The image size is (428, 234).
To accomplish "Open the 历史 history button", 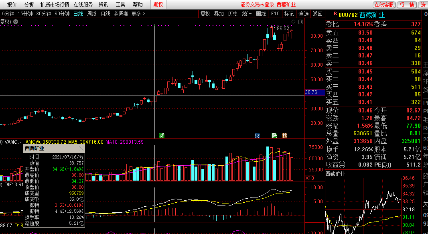I will pyautogui.click(x=233, y=14).
